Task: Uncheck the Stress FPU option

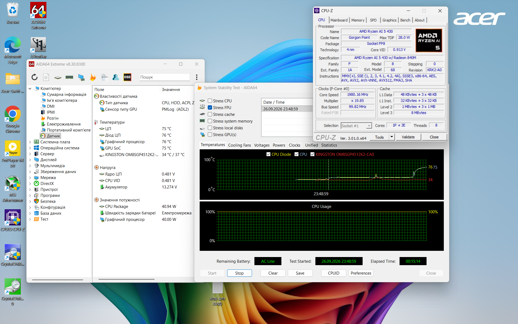Action: coord(210,107)
